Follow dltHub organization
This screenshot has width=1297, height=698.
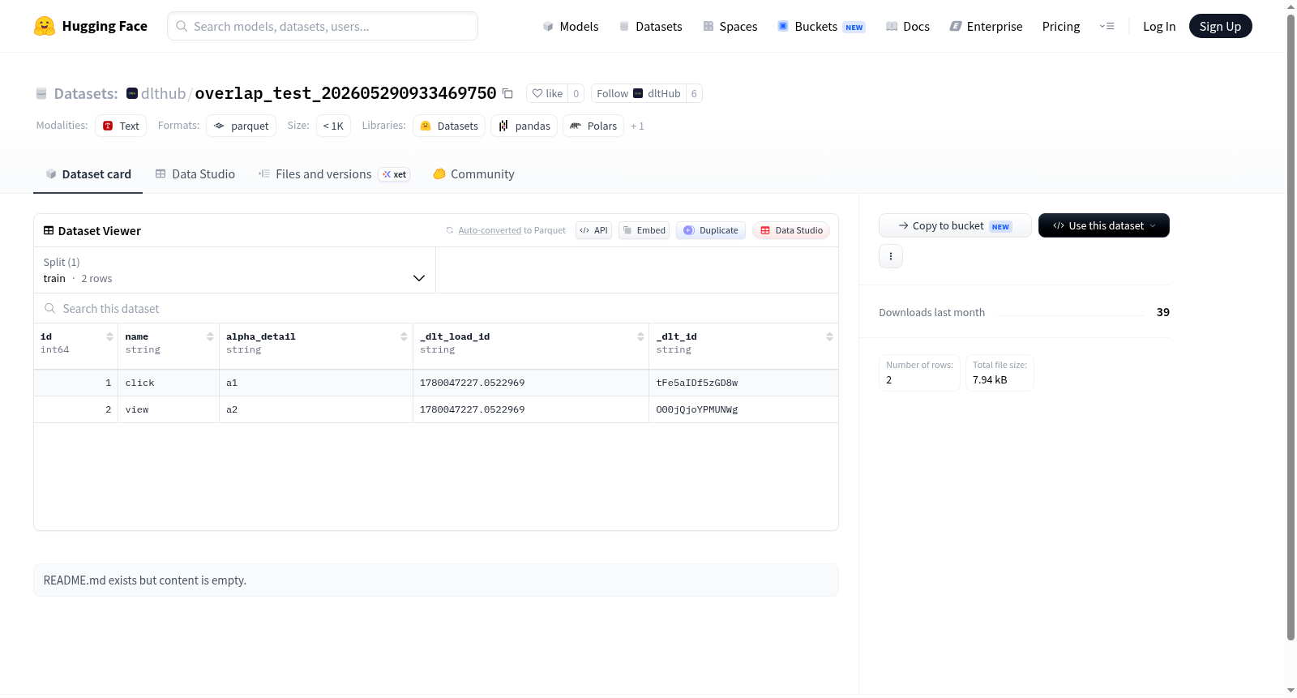pos(639,93)
